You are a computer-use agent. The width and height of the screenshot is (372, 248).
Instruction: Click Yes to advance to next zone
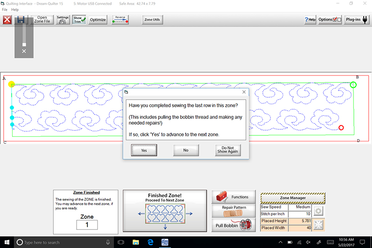(144, 150)
